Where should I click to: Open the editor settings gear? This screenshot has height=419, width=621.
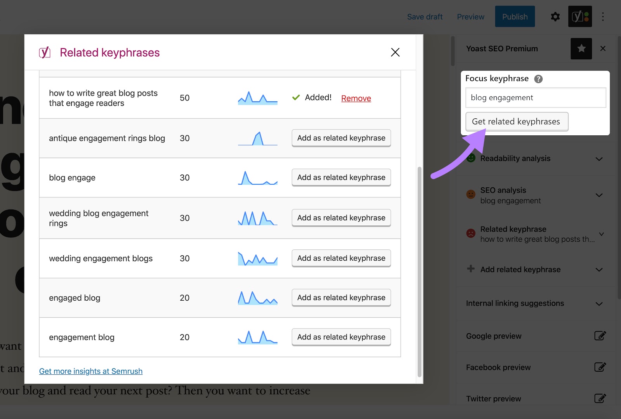click(555, 16)
